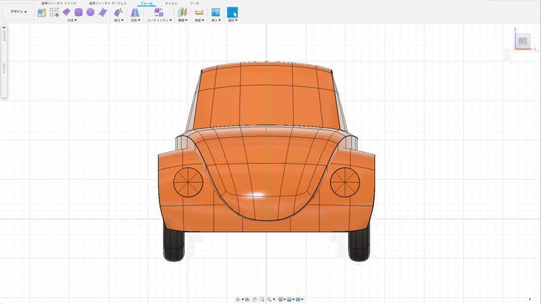Expand the 作成 menu dropdown
The height and width of the screenshot is (304, 541).
pos(71,20)
